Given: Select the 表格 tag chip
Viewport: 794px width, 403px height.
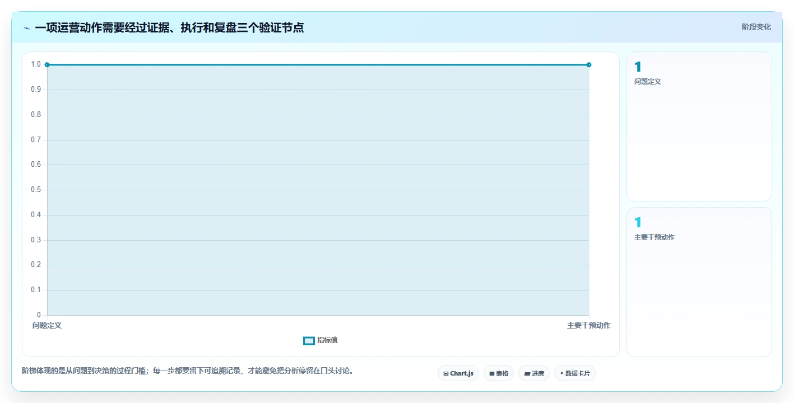Looking at the screenshot, I should (x=499, y=373).
